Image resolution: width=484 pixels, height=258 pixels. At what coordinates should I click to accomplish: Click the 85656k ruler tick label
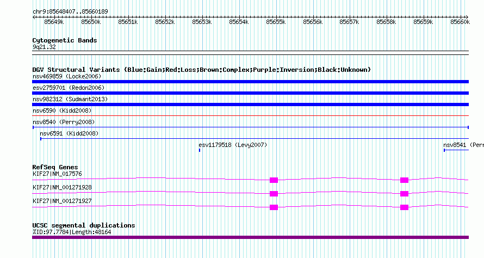click(x=313, y=22)
